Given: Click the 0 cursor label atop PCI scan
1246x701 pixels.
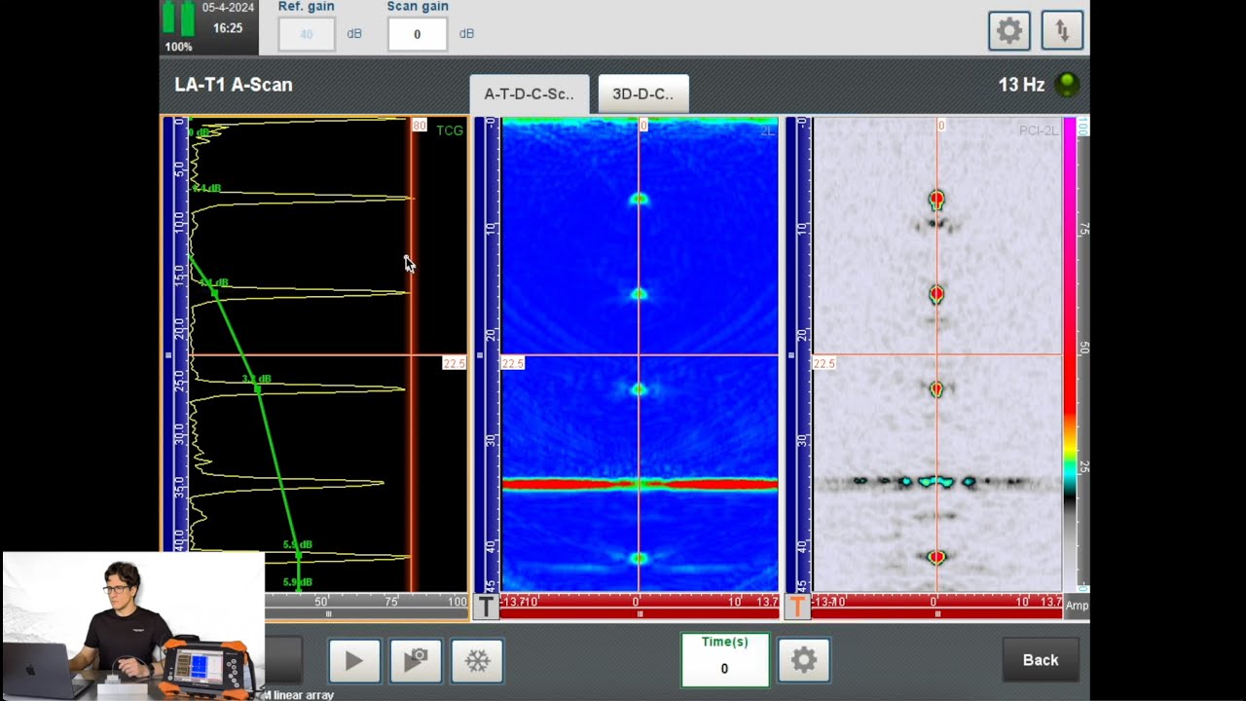Looking at the screenshot, I should tap(941, 126).
